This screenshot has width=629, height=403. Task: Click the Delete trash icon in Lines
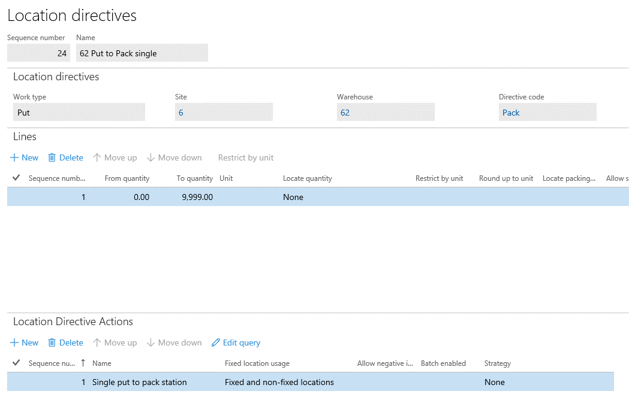click(52, 158)
